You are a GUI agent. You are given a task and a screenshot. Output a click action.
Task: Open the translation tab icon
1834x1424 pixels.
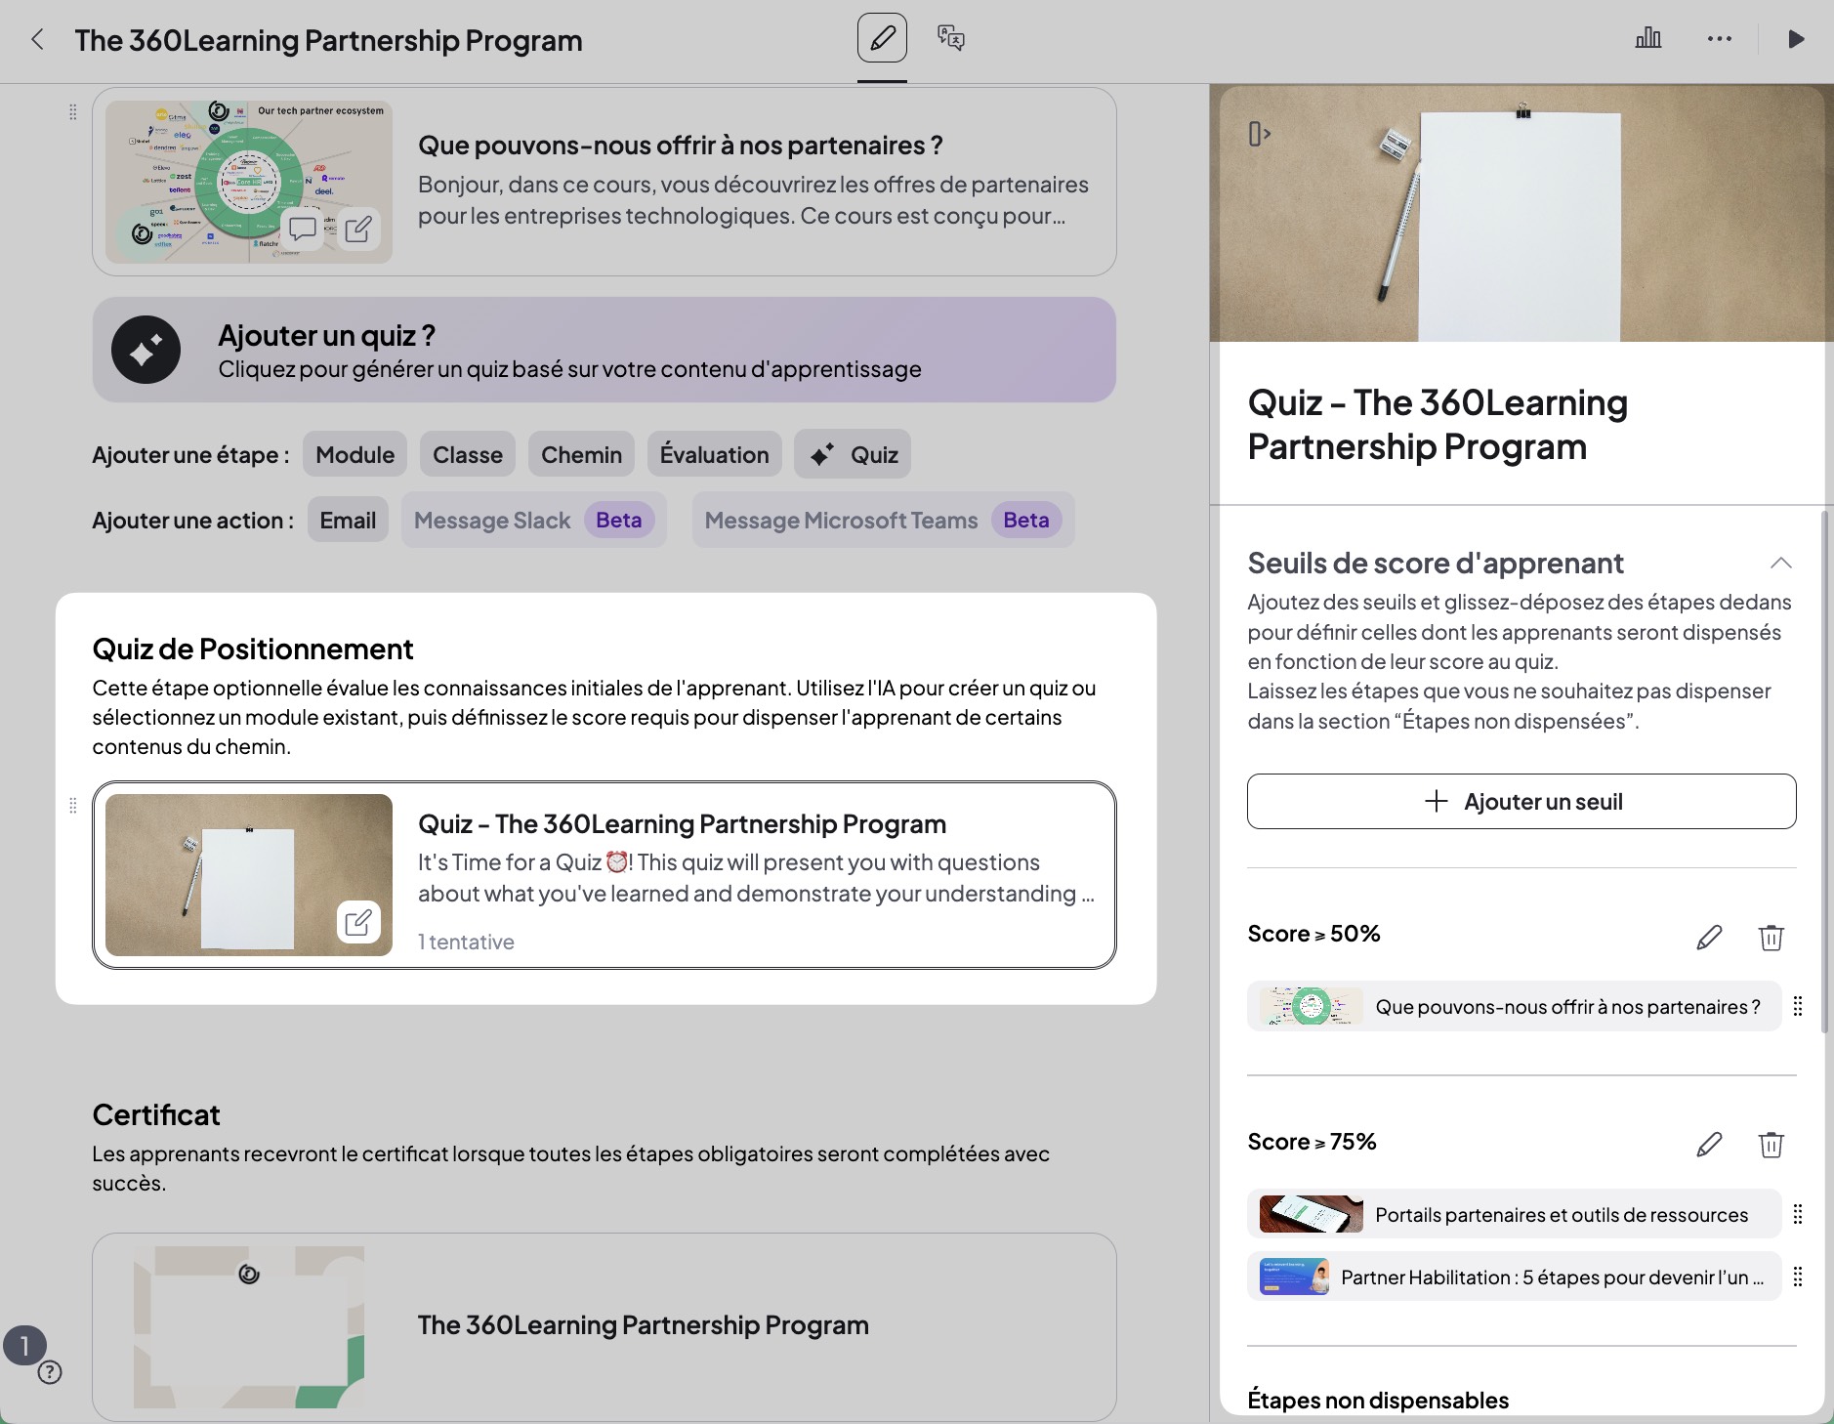click(950, 39)
